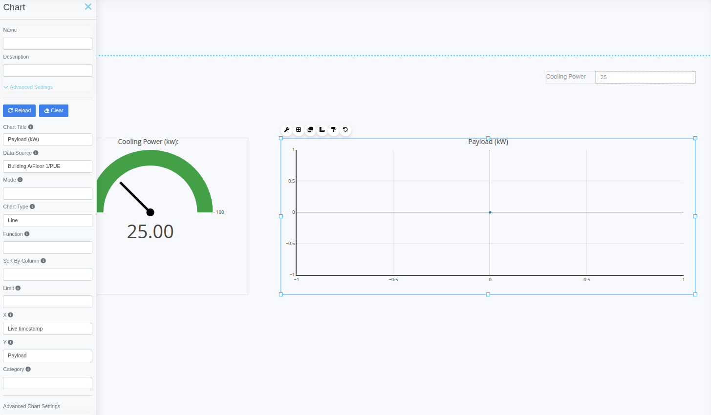Close the Chart settings panel

(88, 7)
